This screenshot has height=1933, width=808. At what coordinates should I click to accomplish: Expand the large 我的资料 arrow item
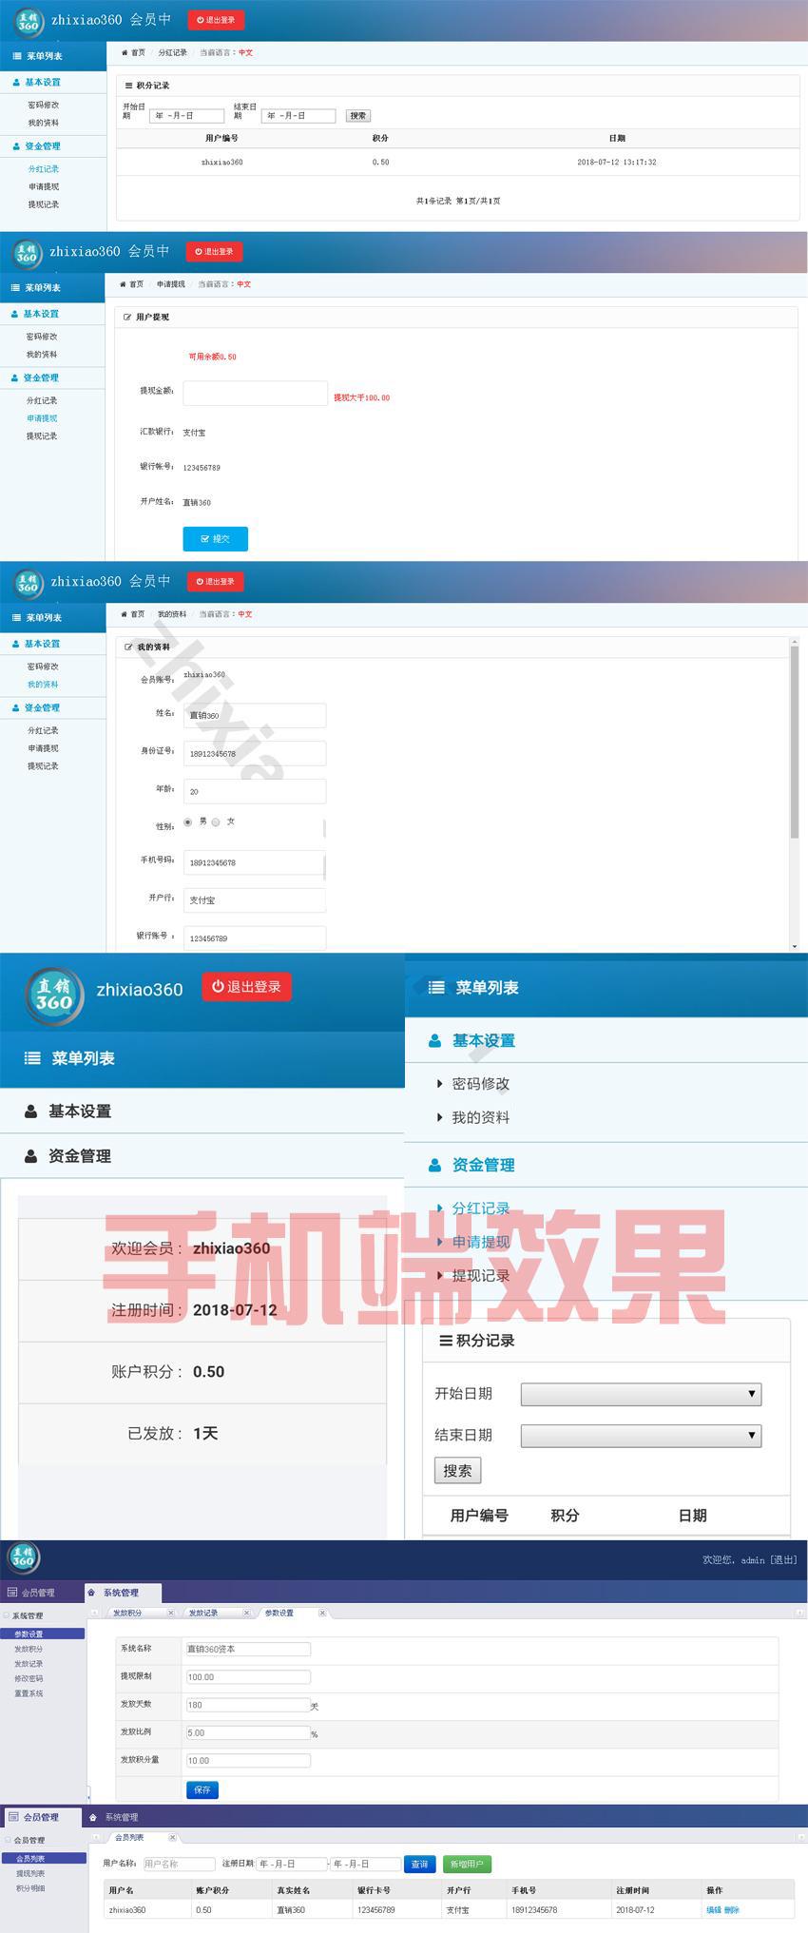(439, 1118)
